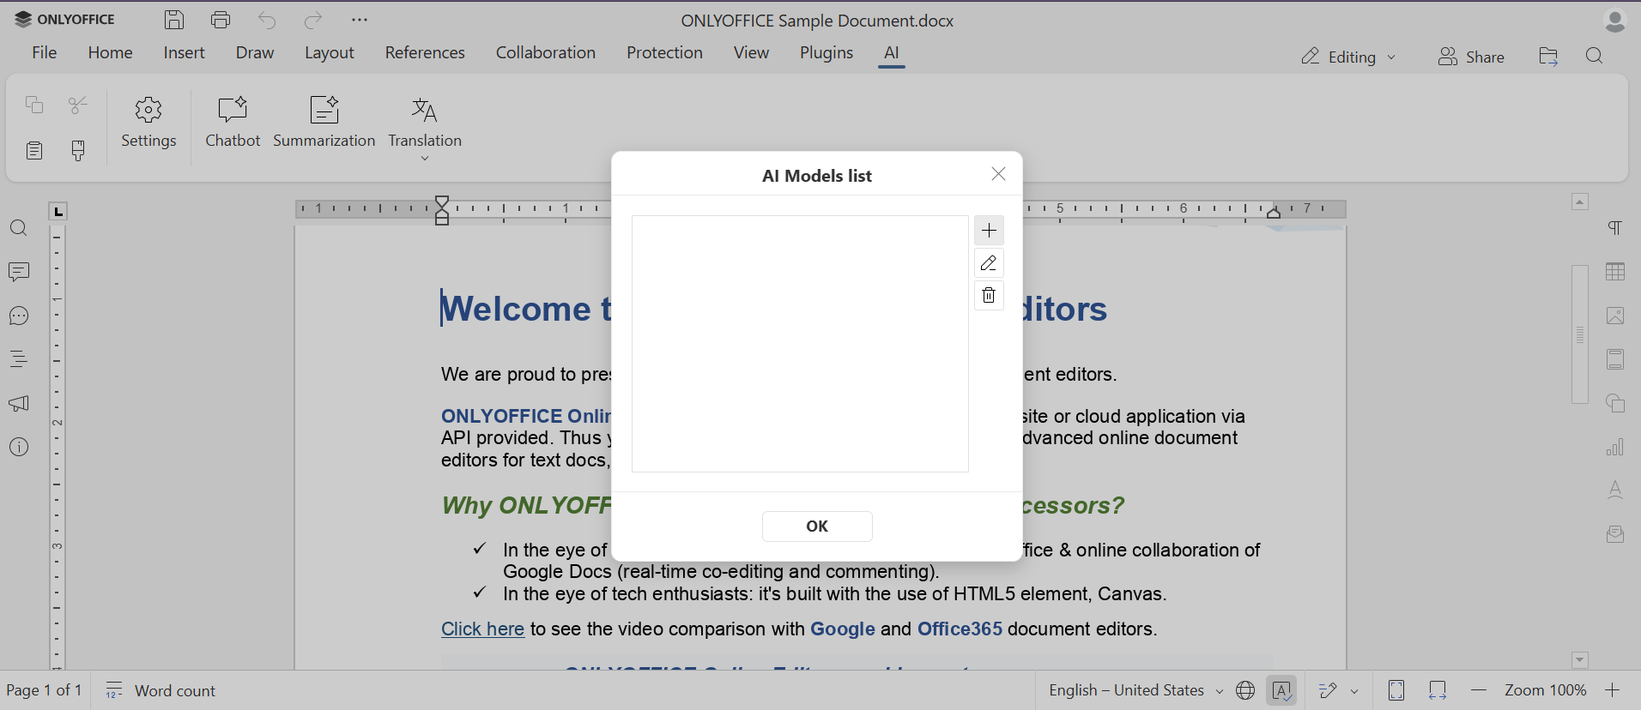Image resolution: width=1641 pixels, height=710 pixels.
Task: Switch to the Home tab
Action: (x=111, y=53)
